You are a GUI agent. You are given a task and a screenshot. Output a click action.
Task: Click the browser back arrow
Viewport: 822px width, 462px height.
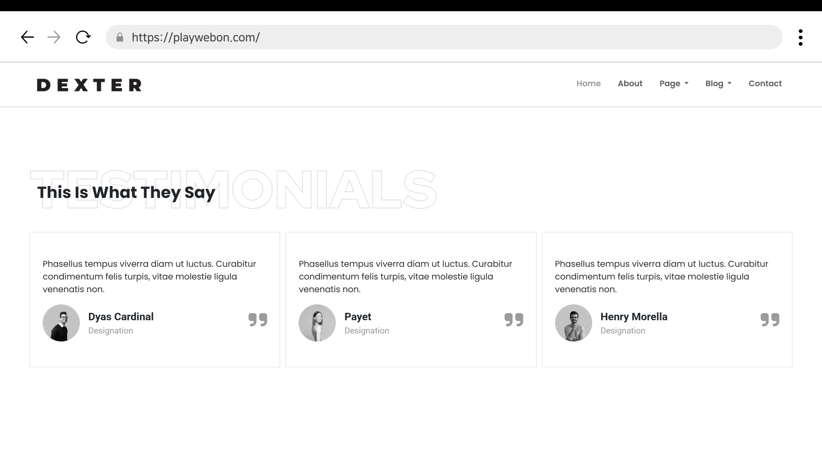point(27,37)
